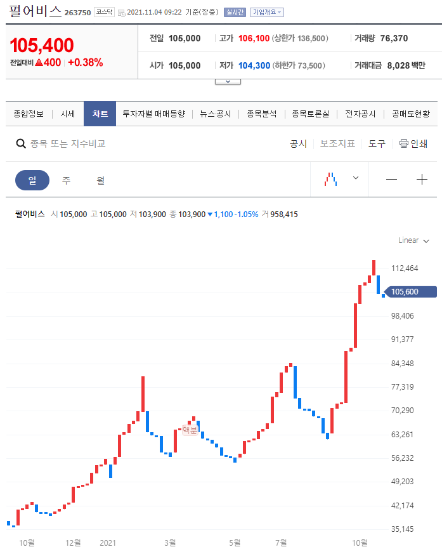The width and height of the screenshot is (442, 554).
Task: Open the 종합정보 tab
Action: (x=29, y=114)
